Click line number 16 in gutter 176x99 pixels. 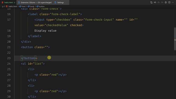click(9, 14)
